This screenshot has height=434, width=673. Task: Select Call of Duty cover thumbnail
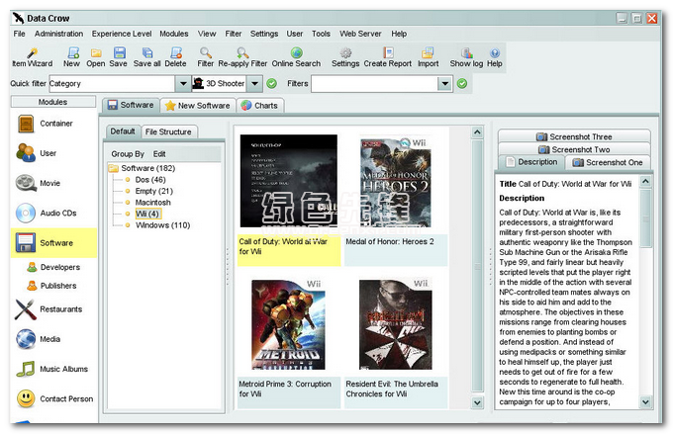[x=288, y=181]
